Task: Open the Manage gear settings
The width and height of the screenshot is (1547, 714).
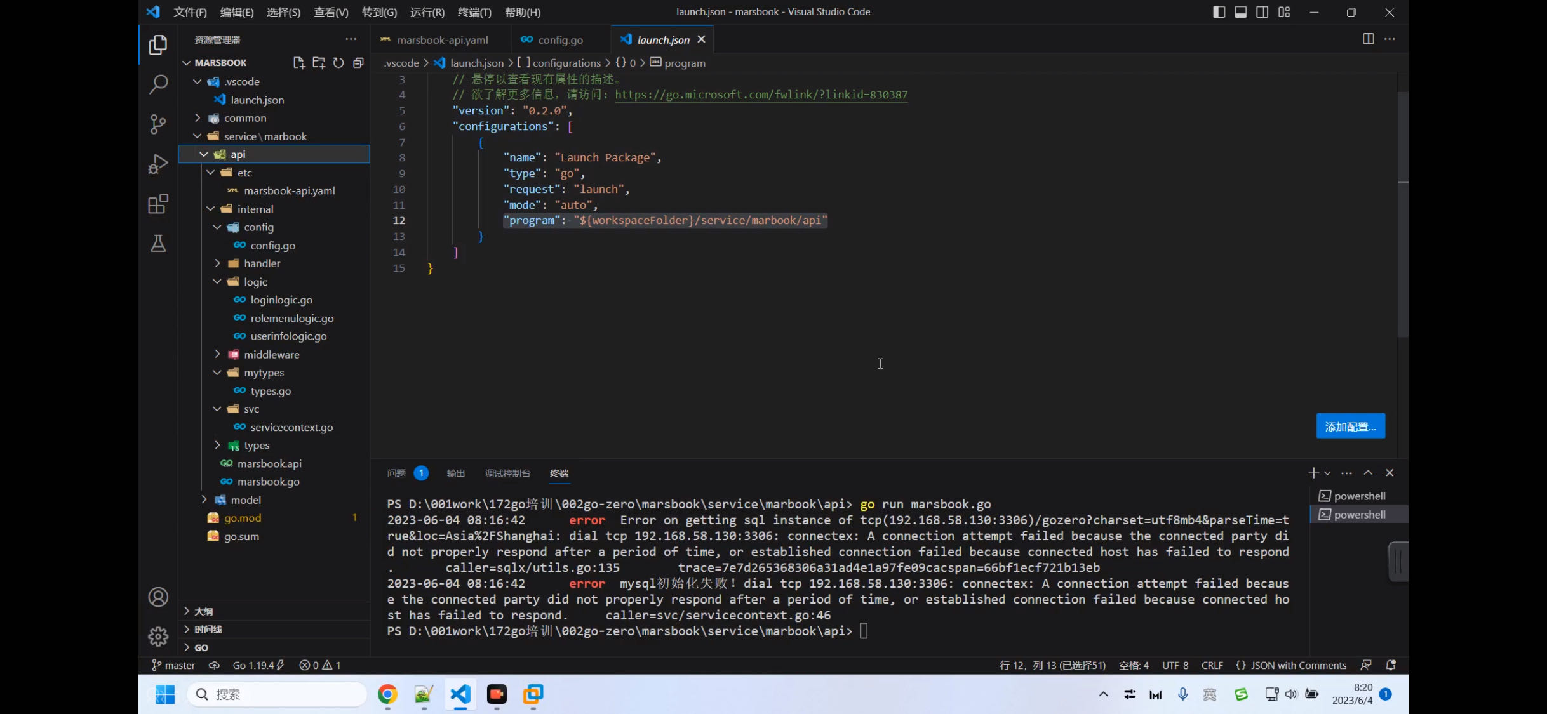Action: [x=158, y=637]
